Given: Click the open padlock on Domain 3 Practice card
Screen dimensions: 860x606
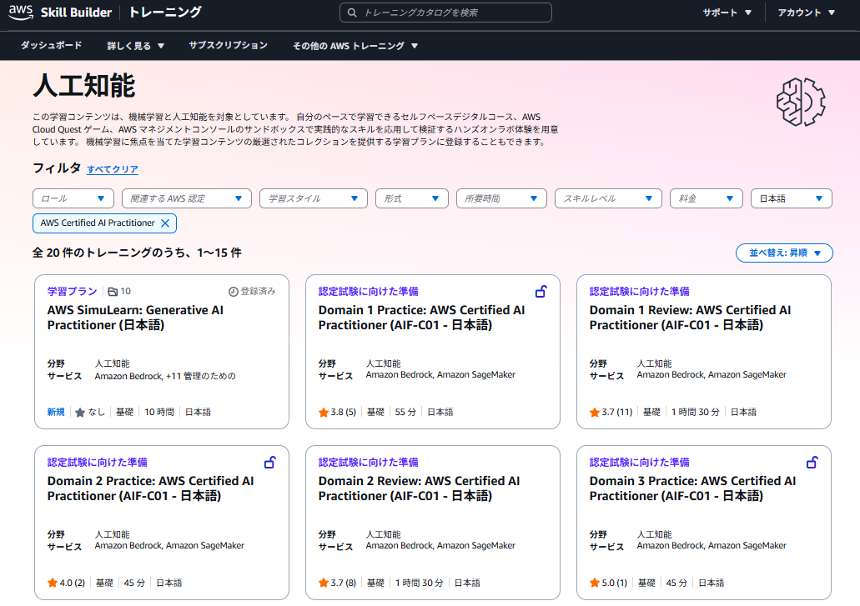Looking at the screenshot, I should [811, 463].
